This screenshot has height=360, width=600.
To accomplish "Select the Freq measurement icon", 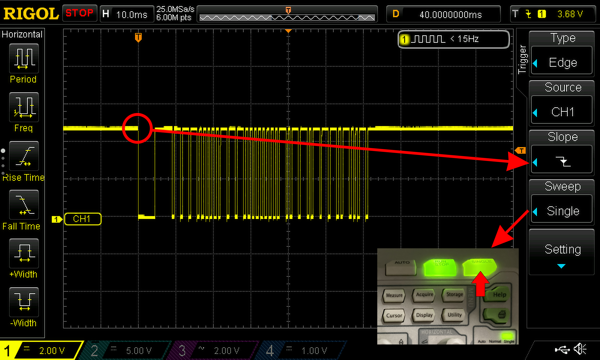I will click(24, 107).
